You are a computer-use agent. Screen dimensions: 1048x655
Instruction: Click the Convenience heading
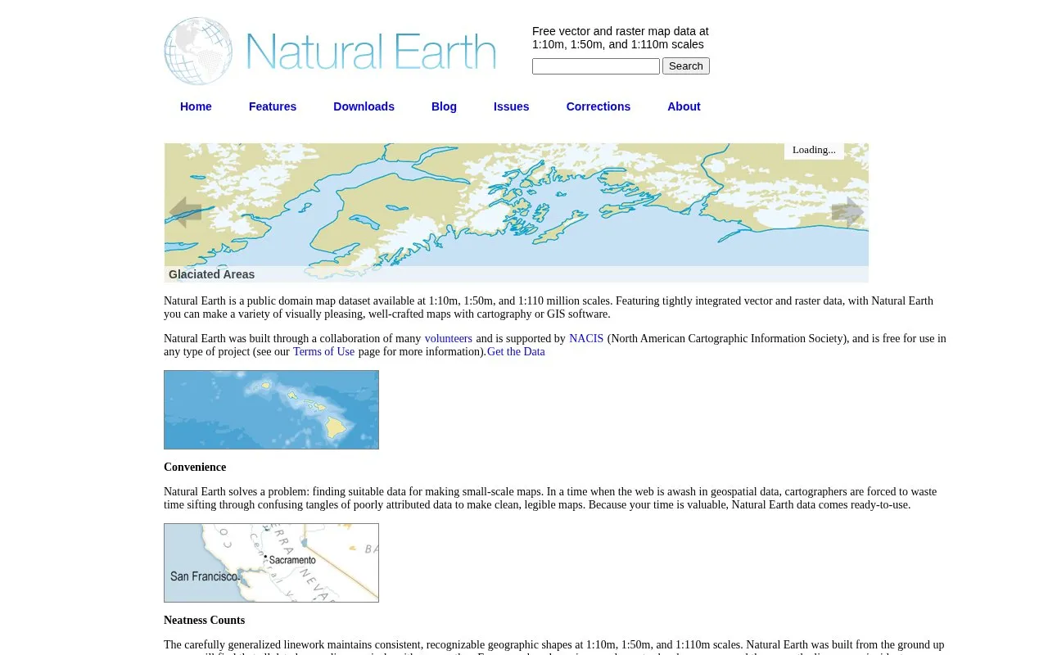[x=195, y=467]
